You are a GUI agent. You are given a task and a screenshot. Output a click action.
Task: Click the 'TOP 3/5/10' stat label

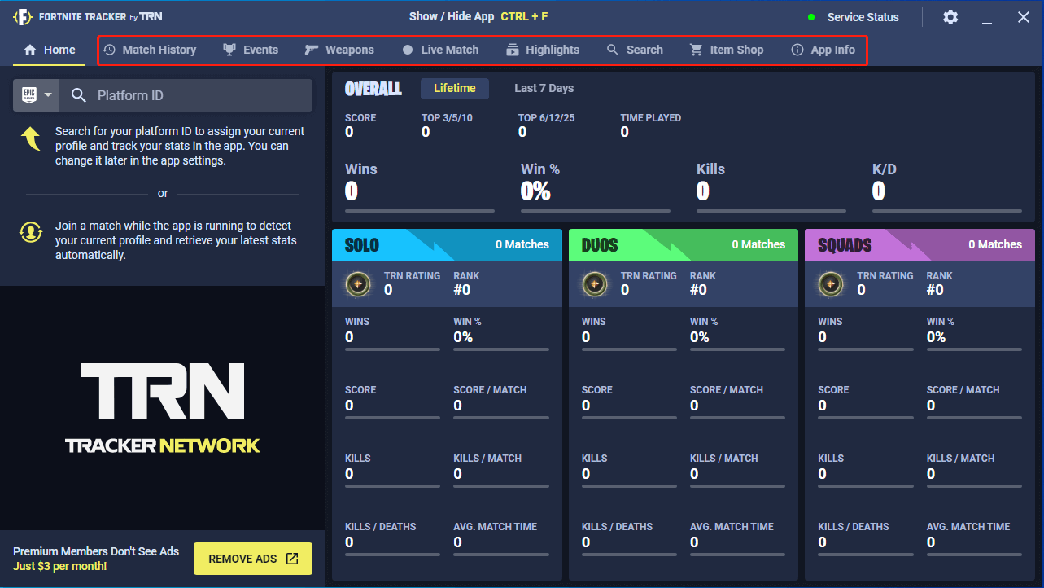coord(447,118)
